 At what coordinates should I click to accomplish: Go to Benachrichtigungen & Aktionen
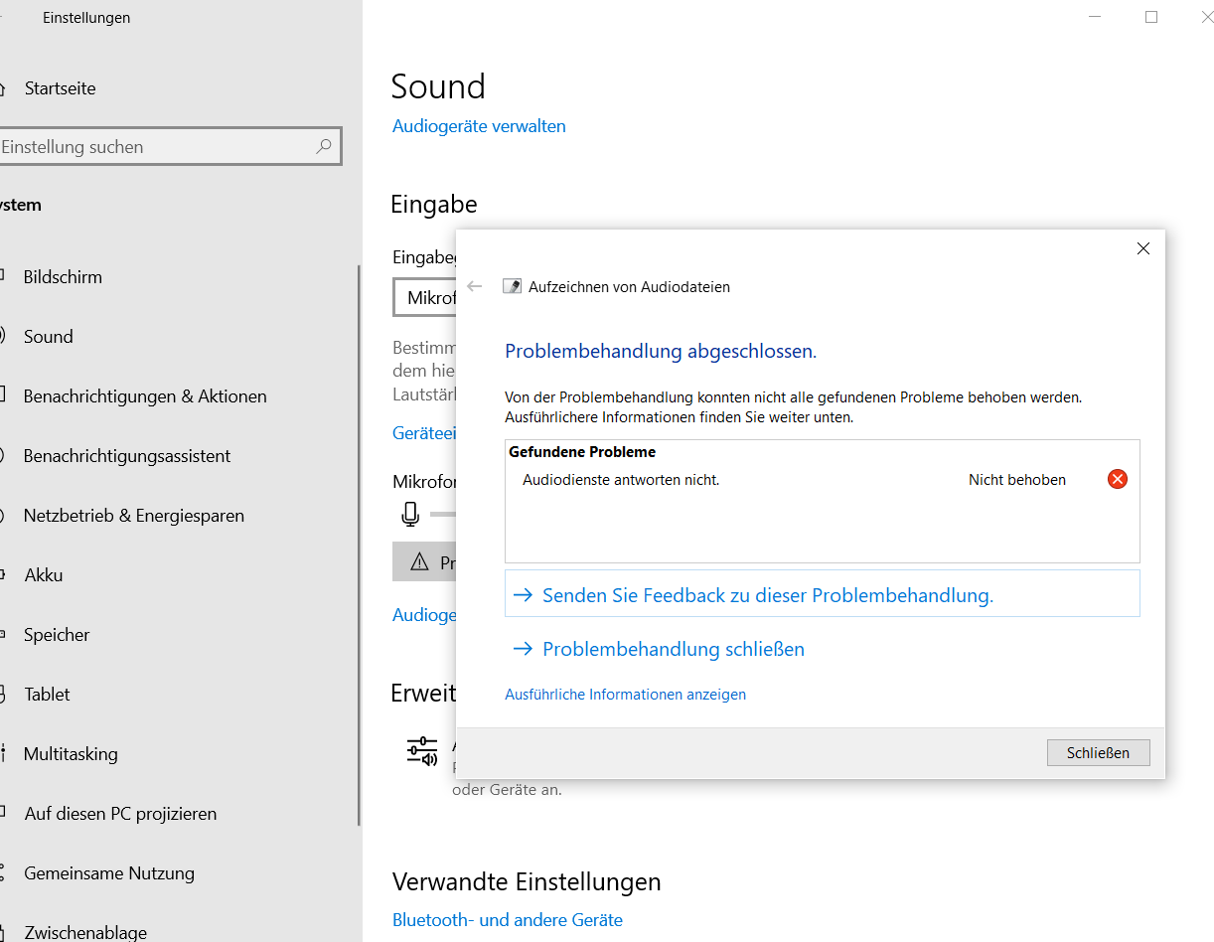point(145,396)
